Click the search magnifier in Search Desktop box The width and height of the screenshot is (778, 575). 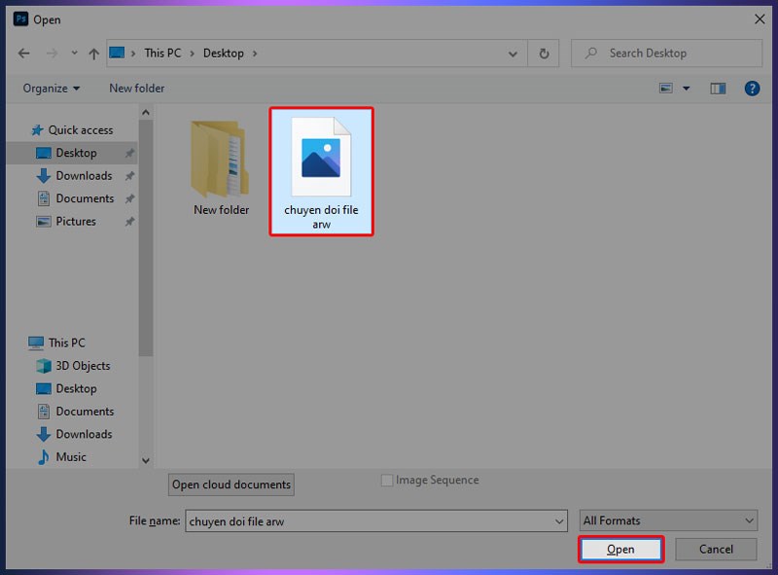click(x=590, y=53)
